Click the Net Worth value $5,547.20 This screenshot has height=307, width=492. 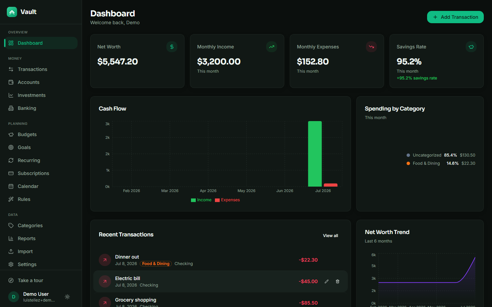click(118, 61)
